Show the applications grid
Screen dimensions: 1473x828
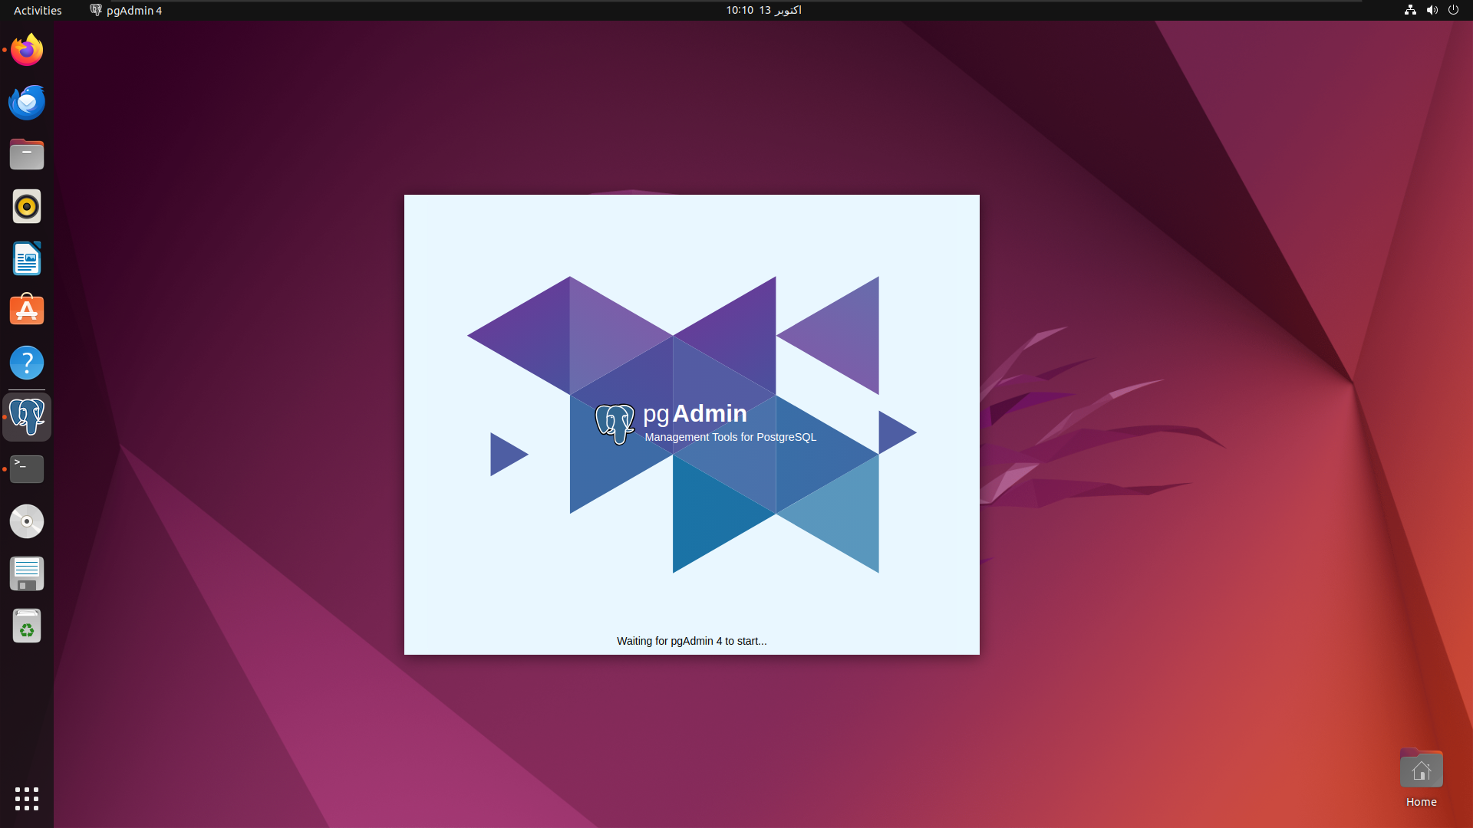click(27, 798)
